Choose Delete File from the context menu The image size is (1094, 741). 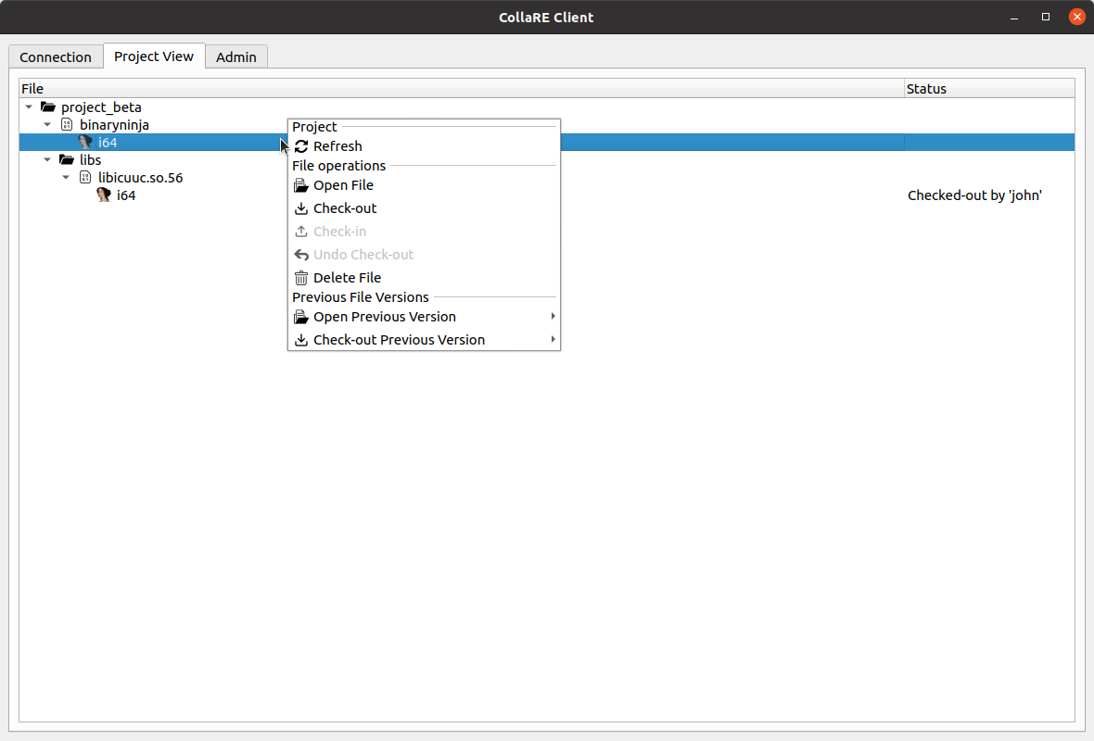coord(347,278)
